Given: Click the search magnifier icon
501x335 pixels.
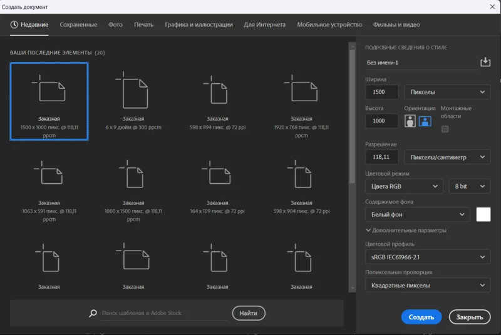Looking at the screenshot, I should pyautogui.click(x=93, y=313).
